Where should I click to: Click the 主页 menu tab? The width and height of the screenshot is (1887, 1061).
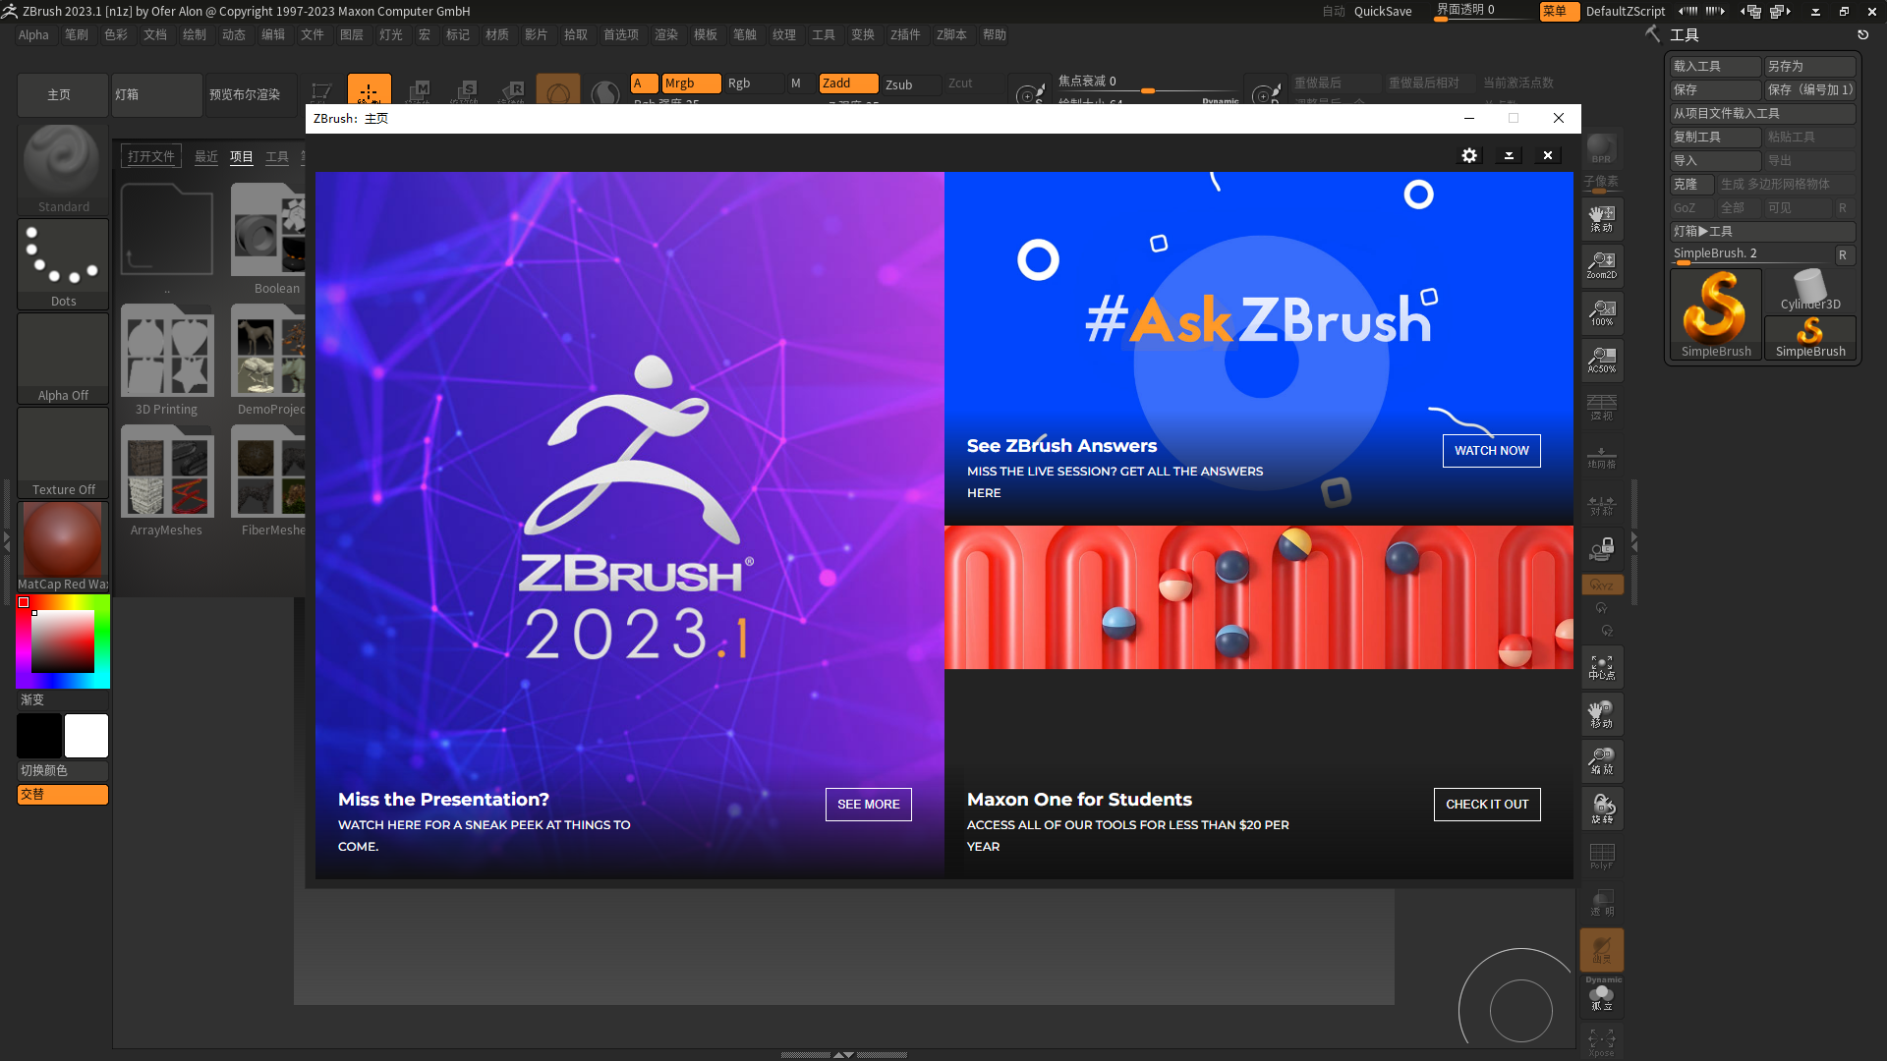[60, 93]
